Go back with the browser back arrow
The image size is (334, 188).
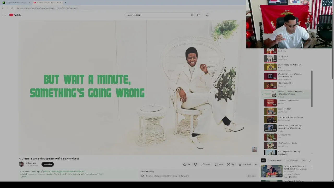click(3, 8)
